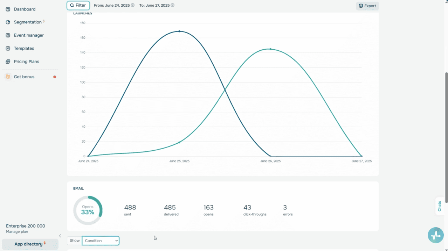Open the Dashboard icon in sidebar
This screenshot has width=448, height=251.
tap(8, 9)
